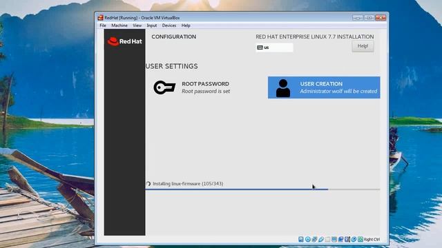Click the installing progress spinner icon
This screenshot has height=248, width=442.
pyautogui.click(x=148, y=184)
